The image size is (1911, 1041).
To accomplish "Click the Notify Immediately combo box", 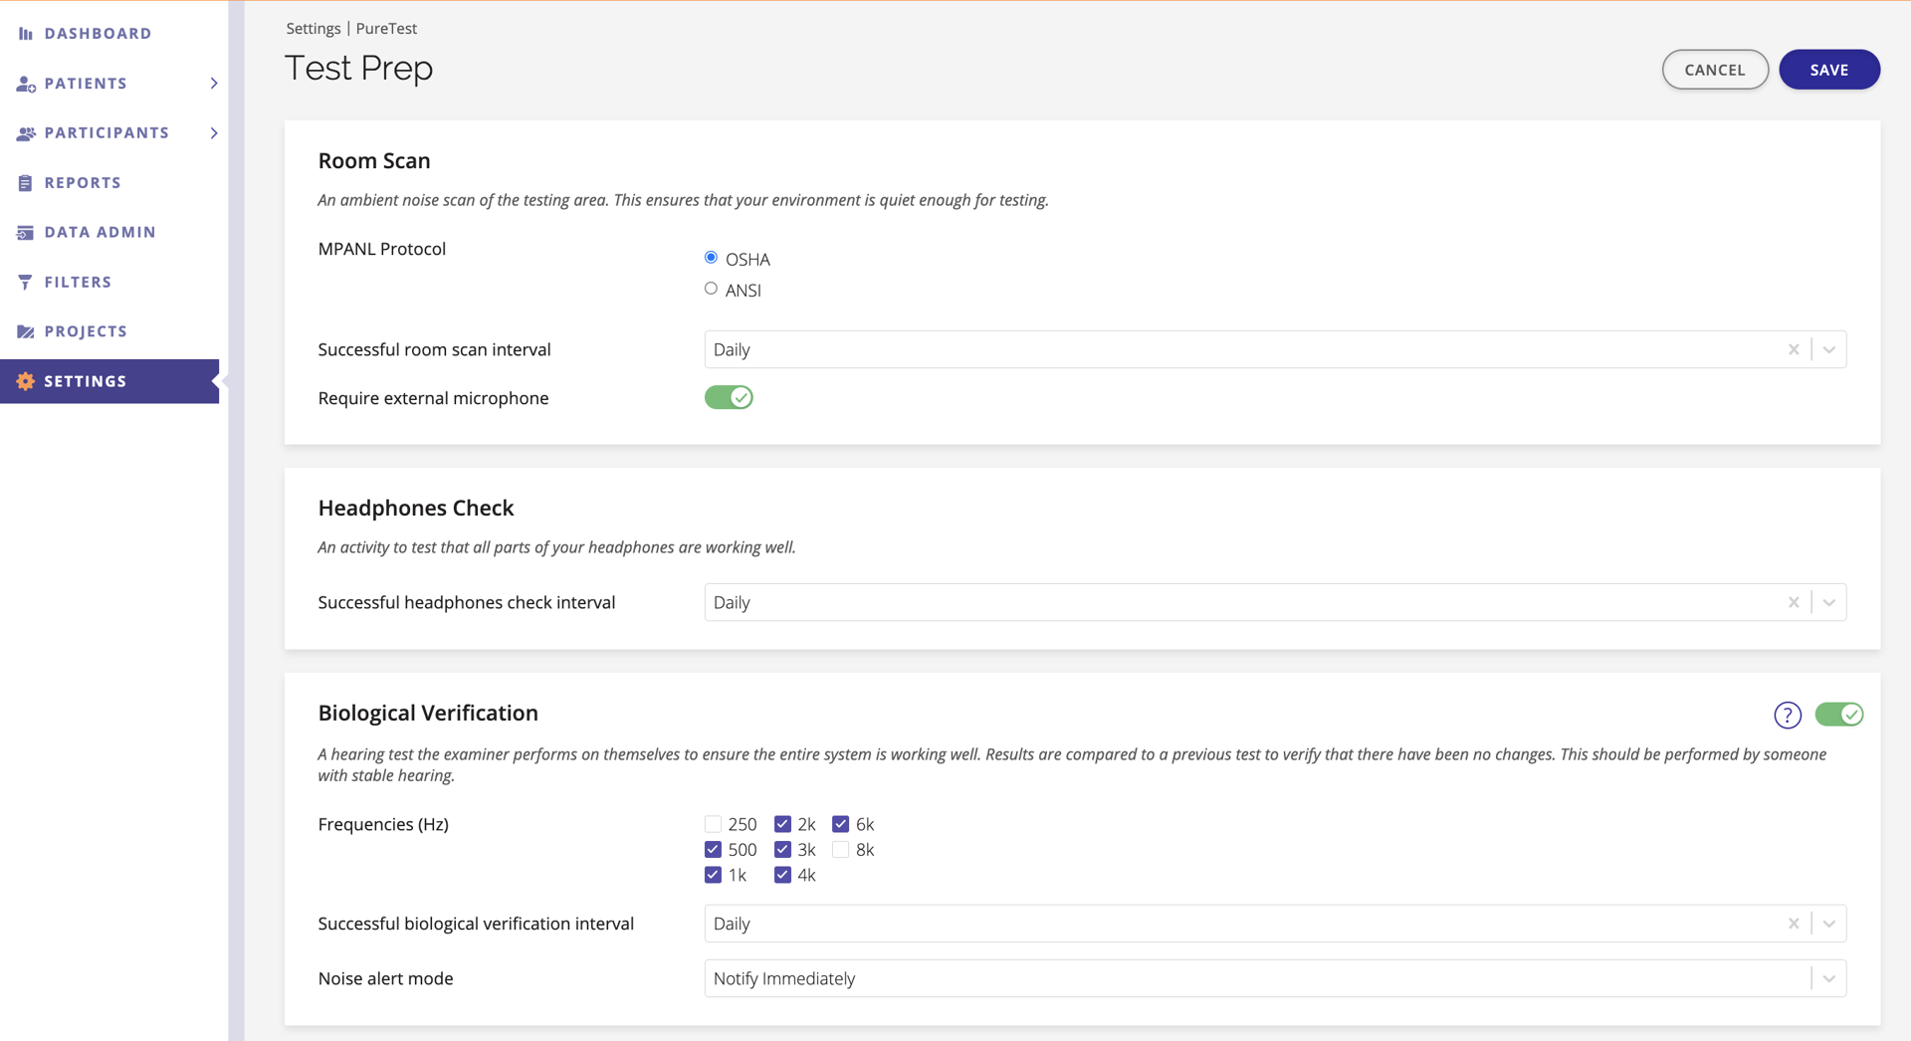I will (x=1275, y=978).
